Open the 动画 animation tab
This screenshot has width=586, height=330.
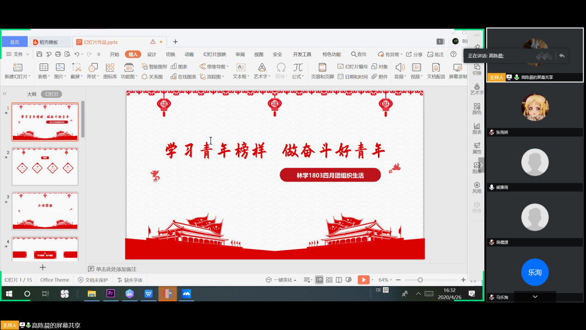(x=189, y=54)
